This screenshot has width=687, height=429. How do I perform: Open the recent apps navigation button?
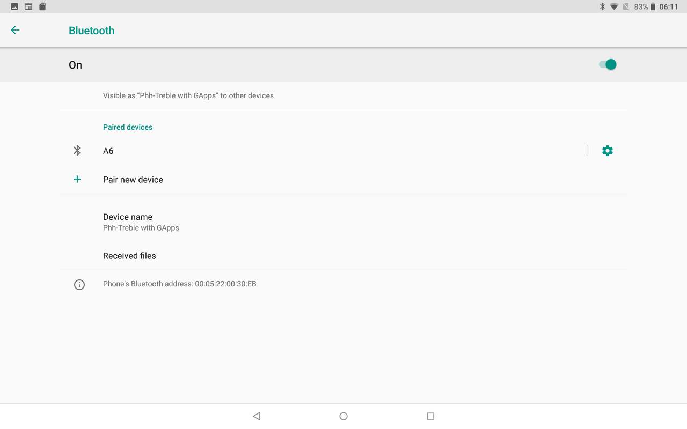(430, 416)
